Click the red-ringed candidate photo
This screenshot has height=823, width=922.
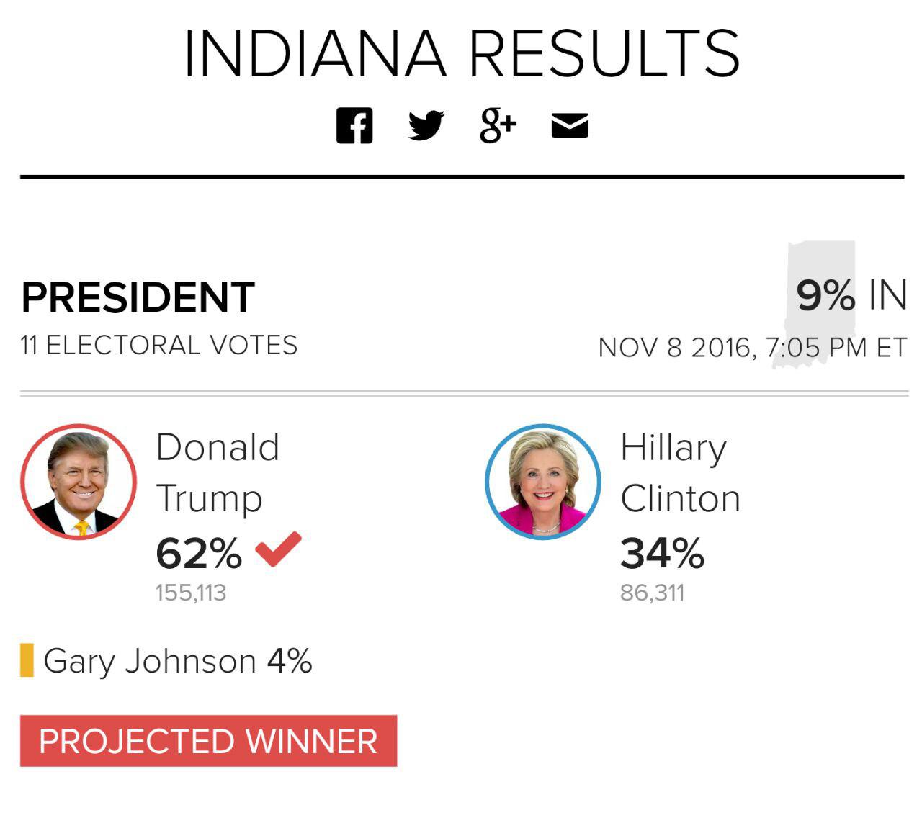79,482
